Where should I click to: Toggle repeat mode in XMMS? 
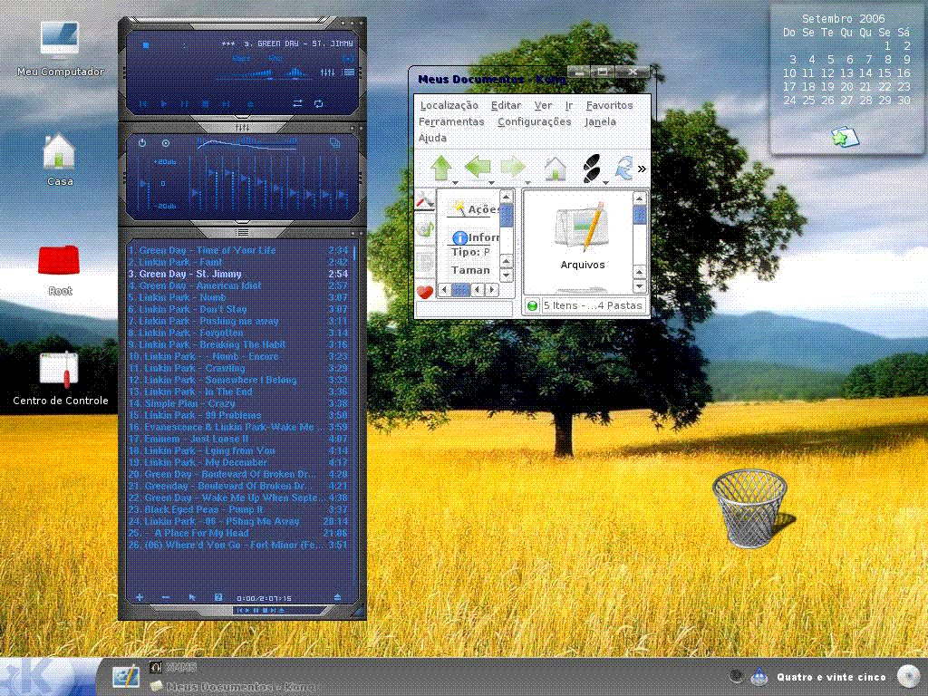pos(318,103)
